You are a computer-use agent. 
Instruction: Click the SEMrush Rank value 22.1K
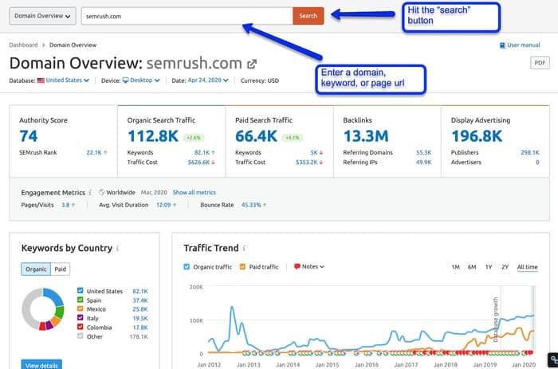(x=94, y=152)
